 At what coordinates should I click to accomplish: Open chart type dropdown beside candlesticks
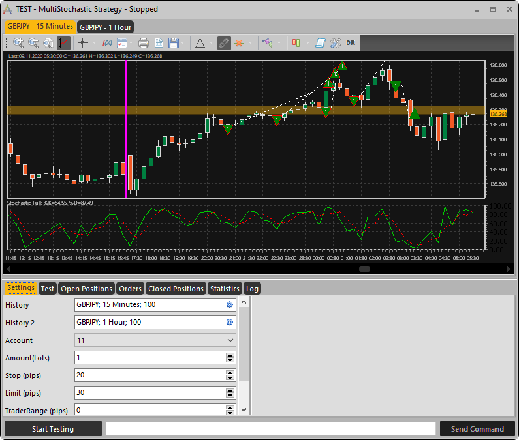pos(308,42)
